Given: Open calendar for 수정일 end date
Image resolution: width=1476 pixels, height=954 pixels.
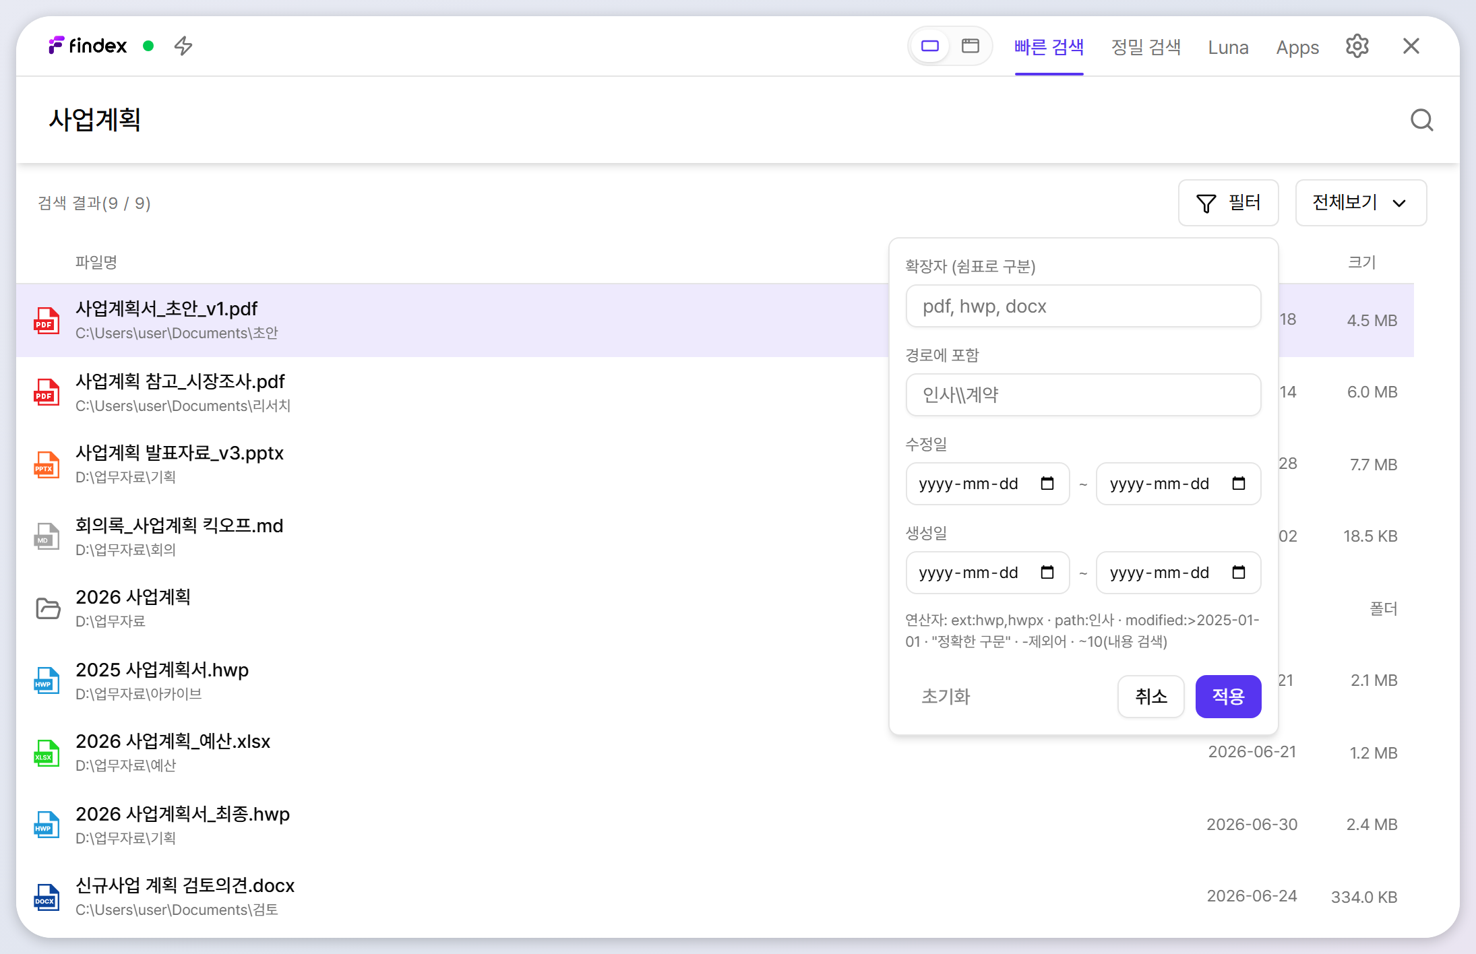Looking at the screenshot, I should point(1239,484).
